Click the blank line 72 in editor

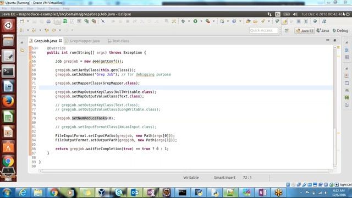click(186, 87)
